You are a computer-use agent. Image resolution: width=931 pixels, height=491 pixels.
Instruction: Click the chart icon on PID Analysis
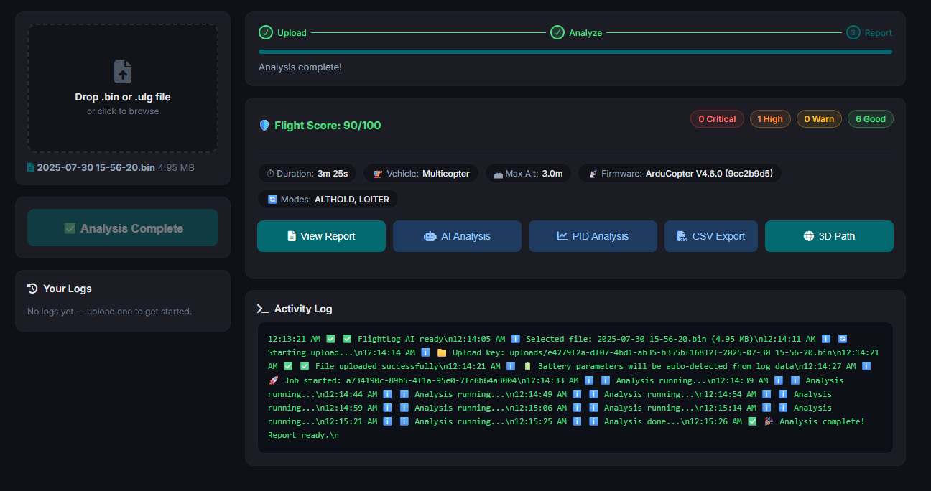(562, 236)
